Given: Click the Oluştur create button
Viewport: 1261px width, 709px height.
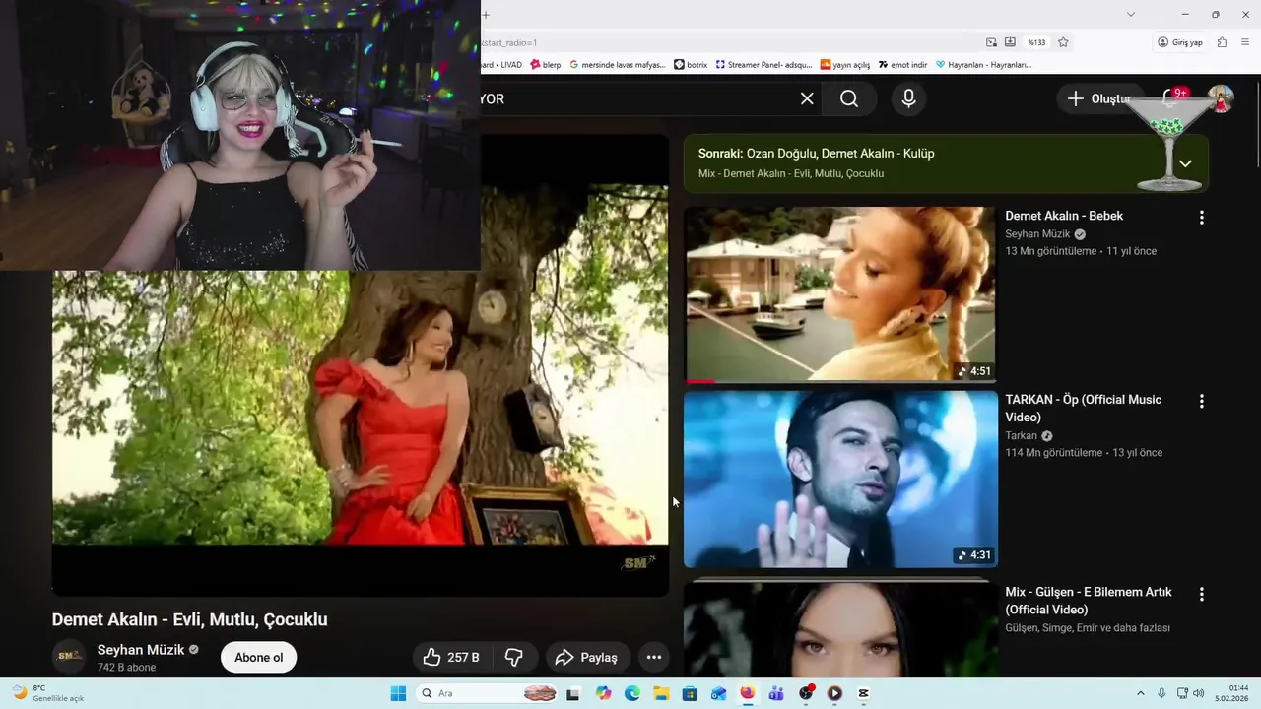Looking at the screenshot, I should (x=1100, y=98).
